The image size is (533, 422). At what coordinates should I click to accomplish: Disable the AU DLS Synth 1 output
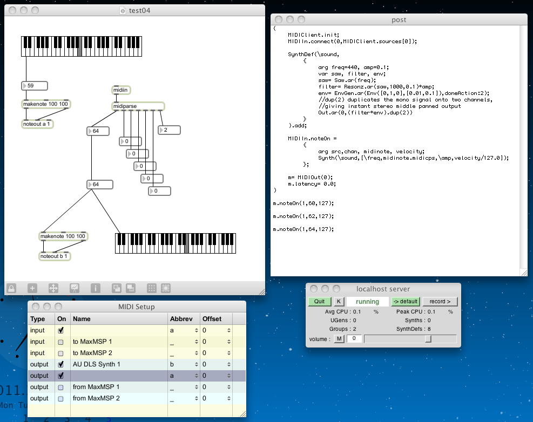pos(60,364)
